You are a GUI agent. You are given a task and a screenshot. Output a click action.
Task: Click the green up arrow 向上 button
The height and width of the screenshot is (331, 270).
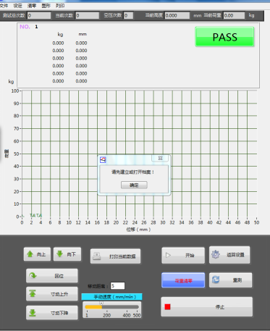pyautogui.click(x=37, y=254)
